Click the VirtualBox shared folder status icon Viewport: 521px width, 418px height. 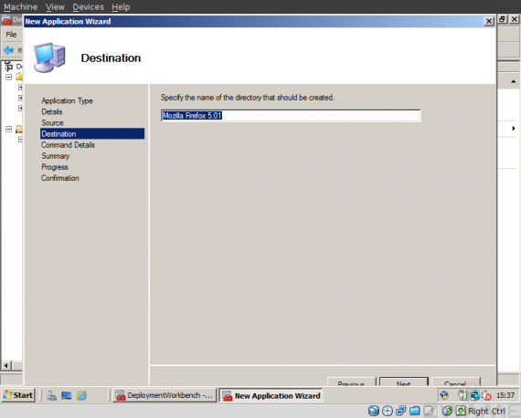click(414, 411)
